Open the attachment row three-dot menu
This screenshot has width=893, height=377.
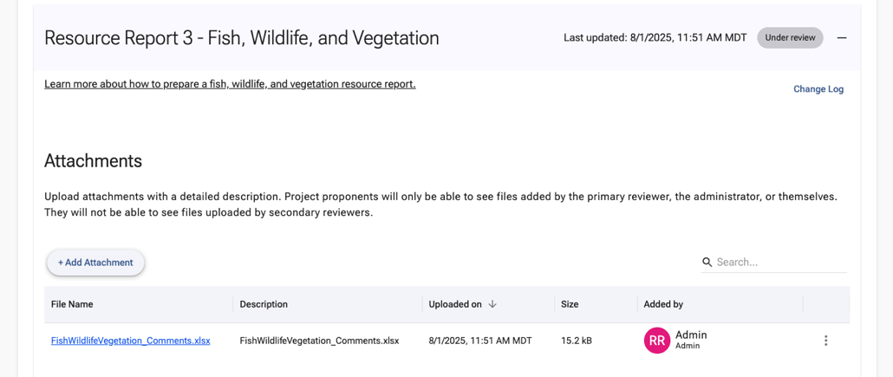pos(825,341)
